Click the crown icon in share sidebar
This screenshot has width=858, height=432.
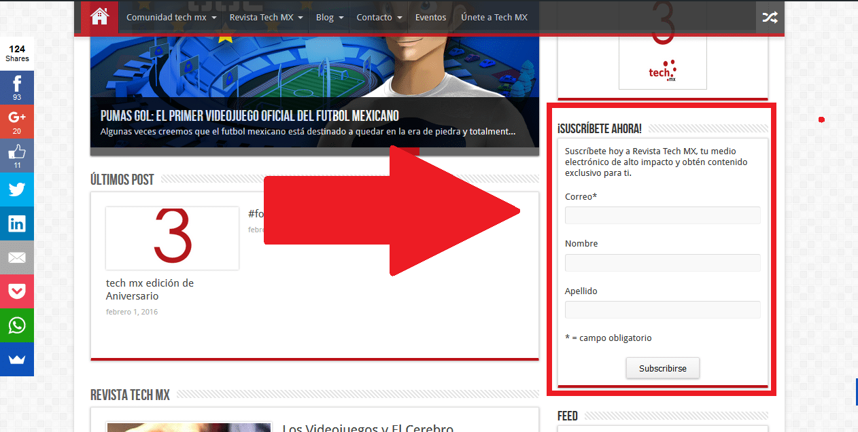17,359
